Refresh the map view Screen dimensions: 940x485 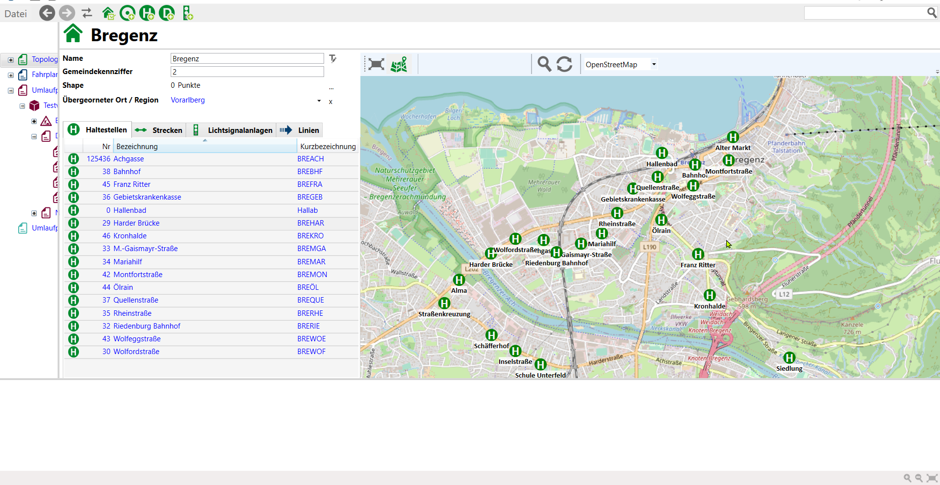coord(564,64)
